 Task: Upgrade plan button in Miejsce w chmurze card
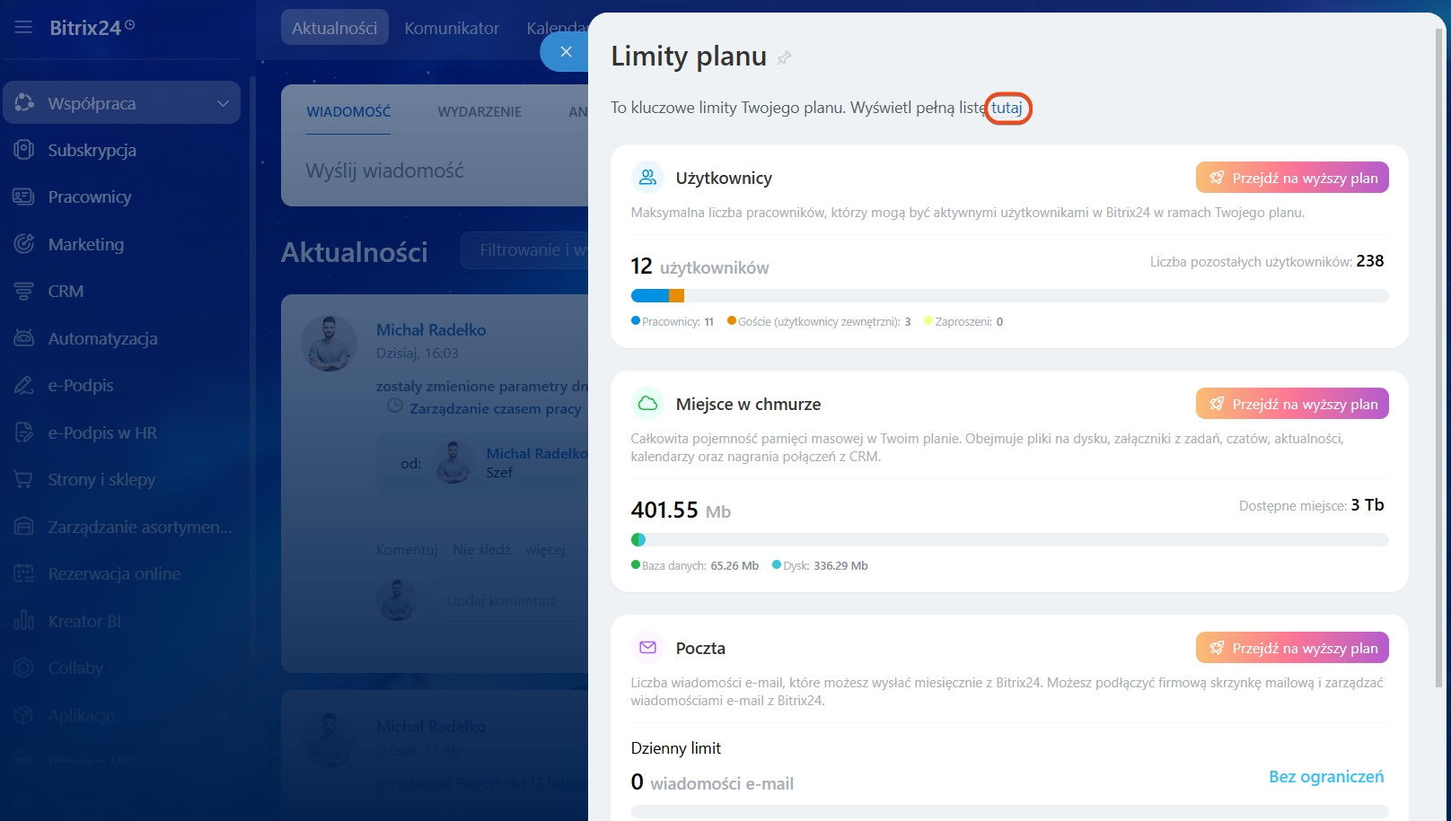(1292, 404)
